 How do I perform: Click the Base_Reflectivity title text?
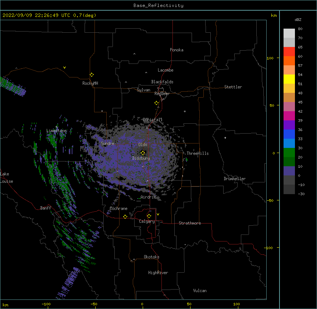pos(158,6)
